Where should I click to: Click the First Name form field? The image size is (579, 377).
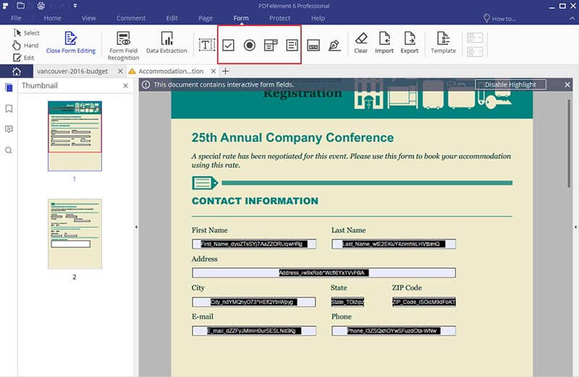coord(253,244)
